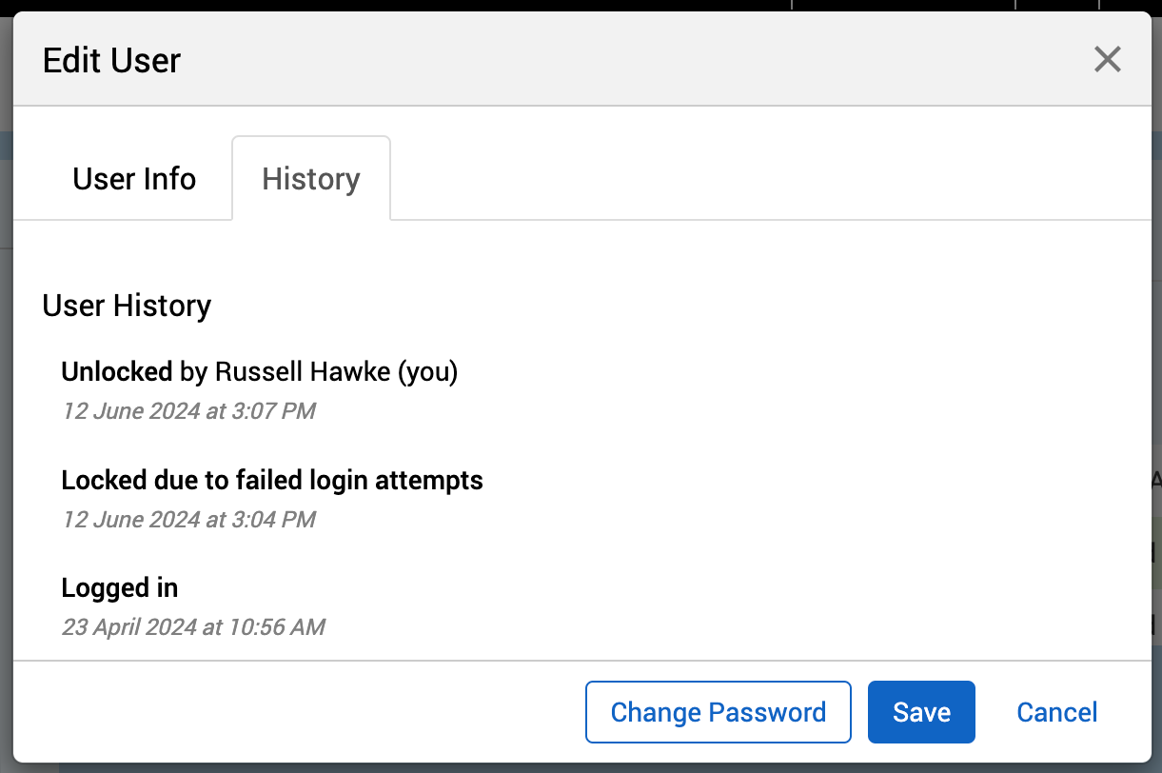Click the name Russell Hawke (you)

tap(336, 371)
